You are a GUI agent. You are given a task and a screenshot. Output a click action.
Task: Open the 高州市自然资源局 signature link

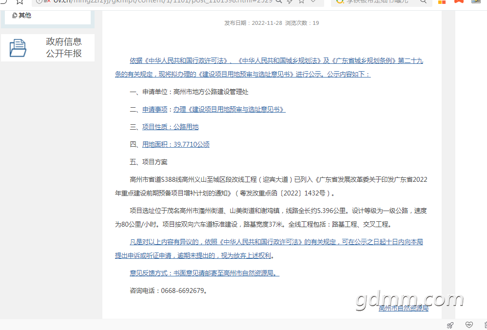point(404,308)
